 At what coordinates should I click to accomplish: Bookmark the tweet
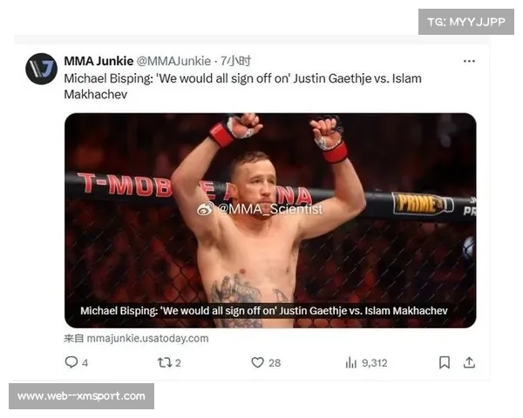(x=445, y=362)
